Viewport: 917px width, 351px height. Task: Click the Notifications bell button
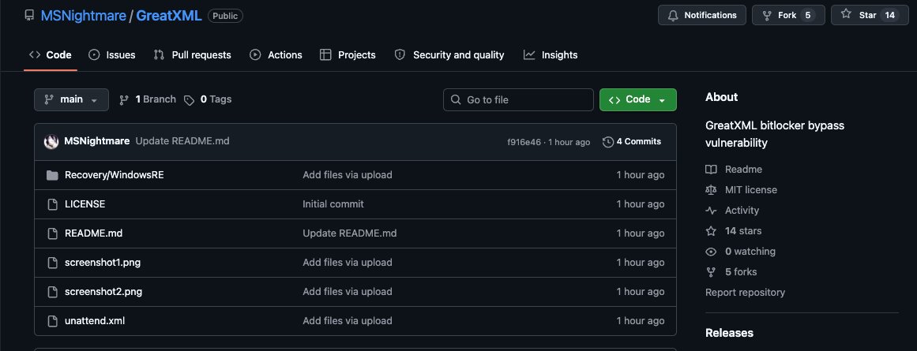702,15
